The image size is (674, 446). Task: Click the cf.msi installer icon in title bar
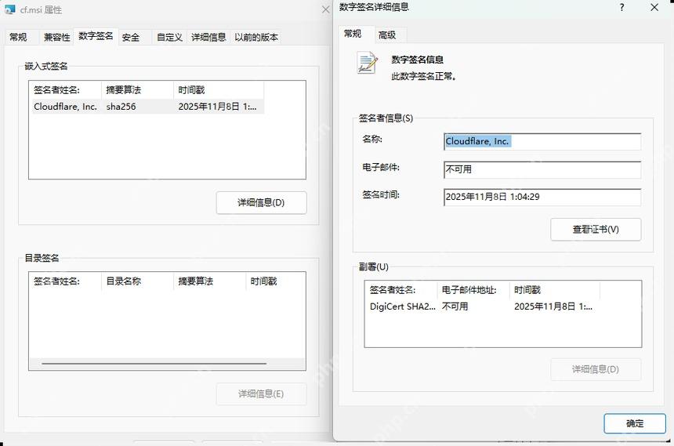[9, 9]
